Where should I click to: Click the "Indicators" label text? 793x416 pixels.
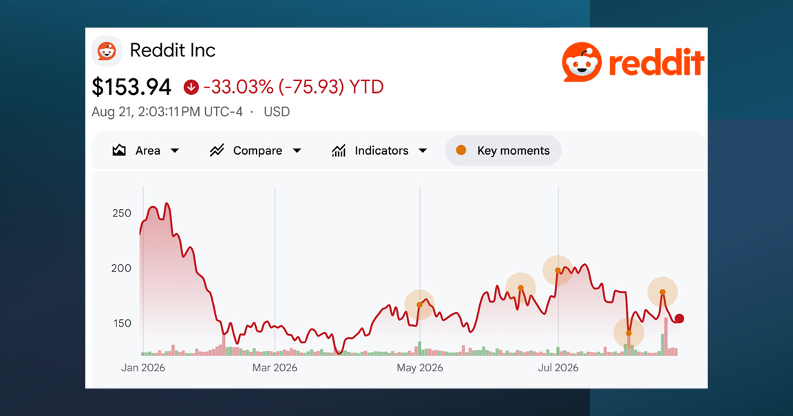pyautogui.click(x=381, y=151)
